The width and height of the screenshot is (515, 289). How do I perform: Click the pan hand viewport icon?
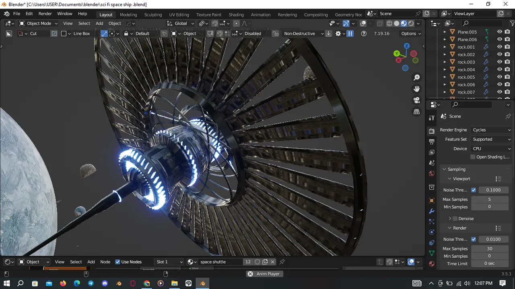[416, 89]
